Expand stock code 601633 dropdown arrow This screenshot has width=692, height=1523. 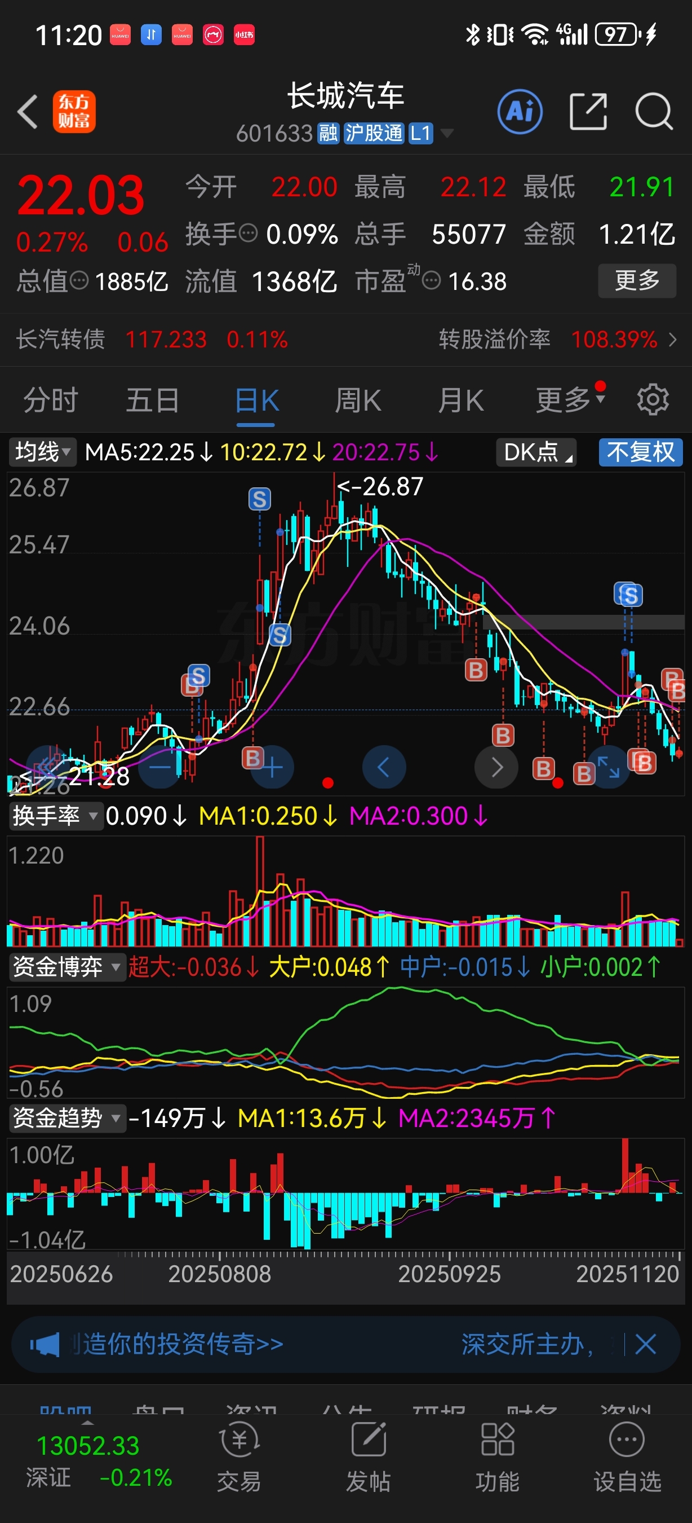[x=447, y=134]
